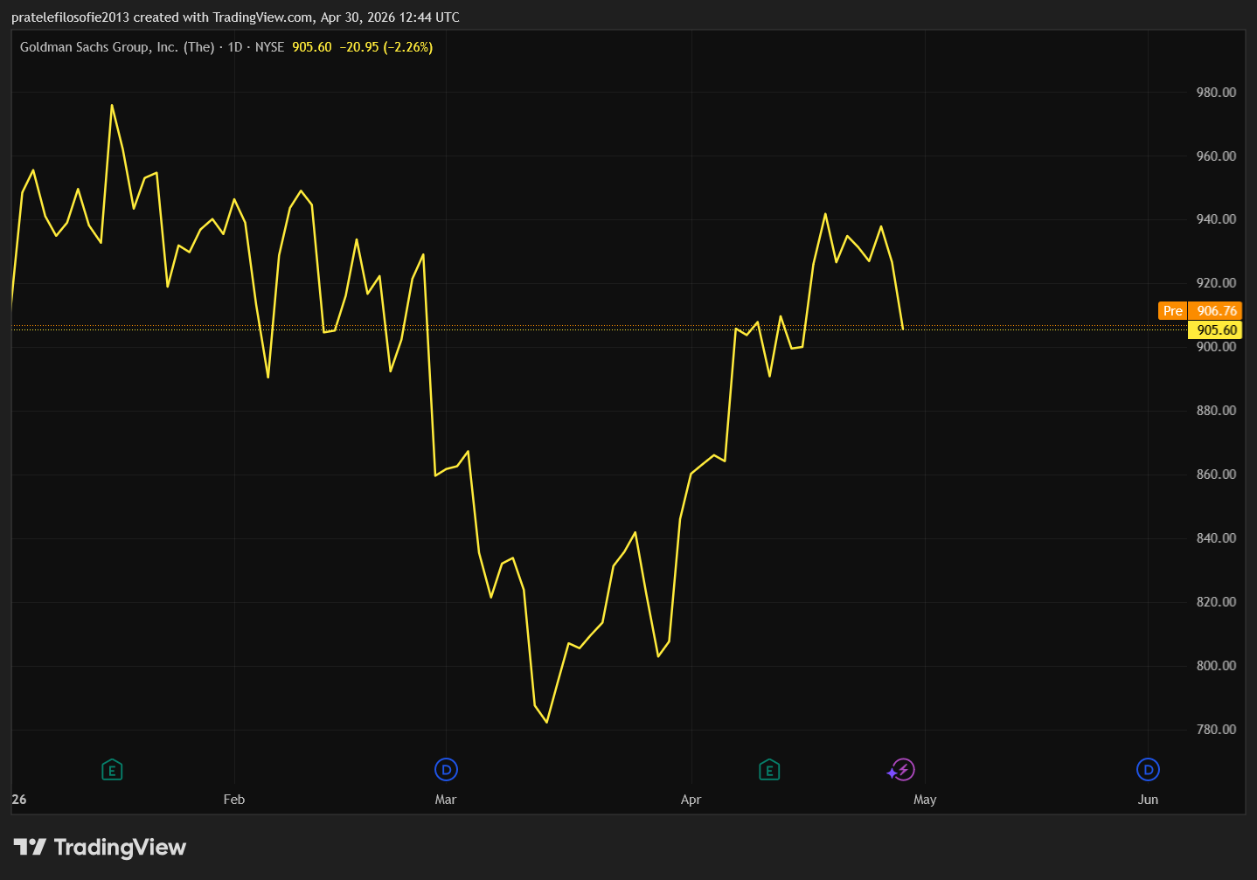Select the 800.00 price axis label
Screen dimensions: 1257x880
click(1216, 666)
